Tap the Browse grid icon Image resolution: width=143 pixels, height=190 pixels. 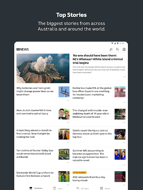click(x=101, y=188)
